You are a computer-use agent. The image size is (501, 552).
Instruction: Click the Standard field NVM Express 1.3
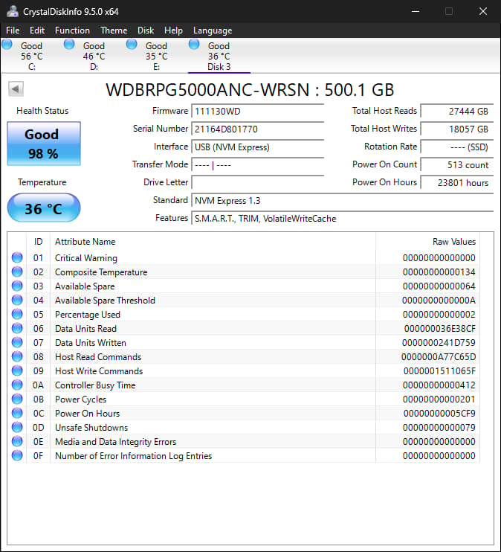[x=343, y=200]
